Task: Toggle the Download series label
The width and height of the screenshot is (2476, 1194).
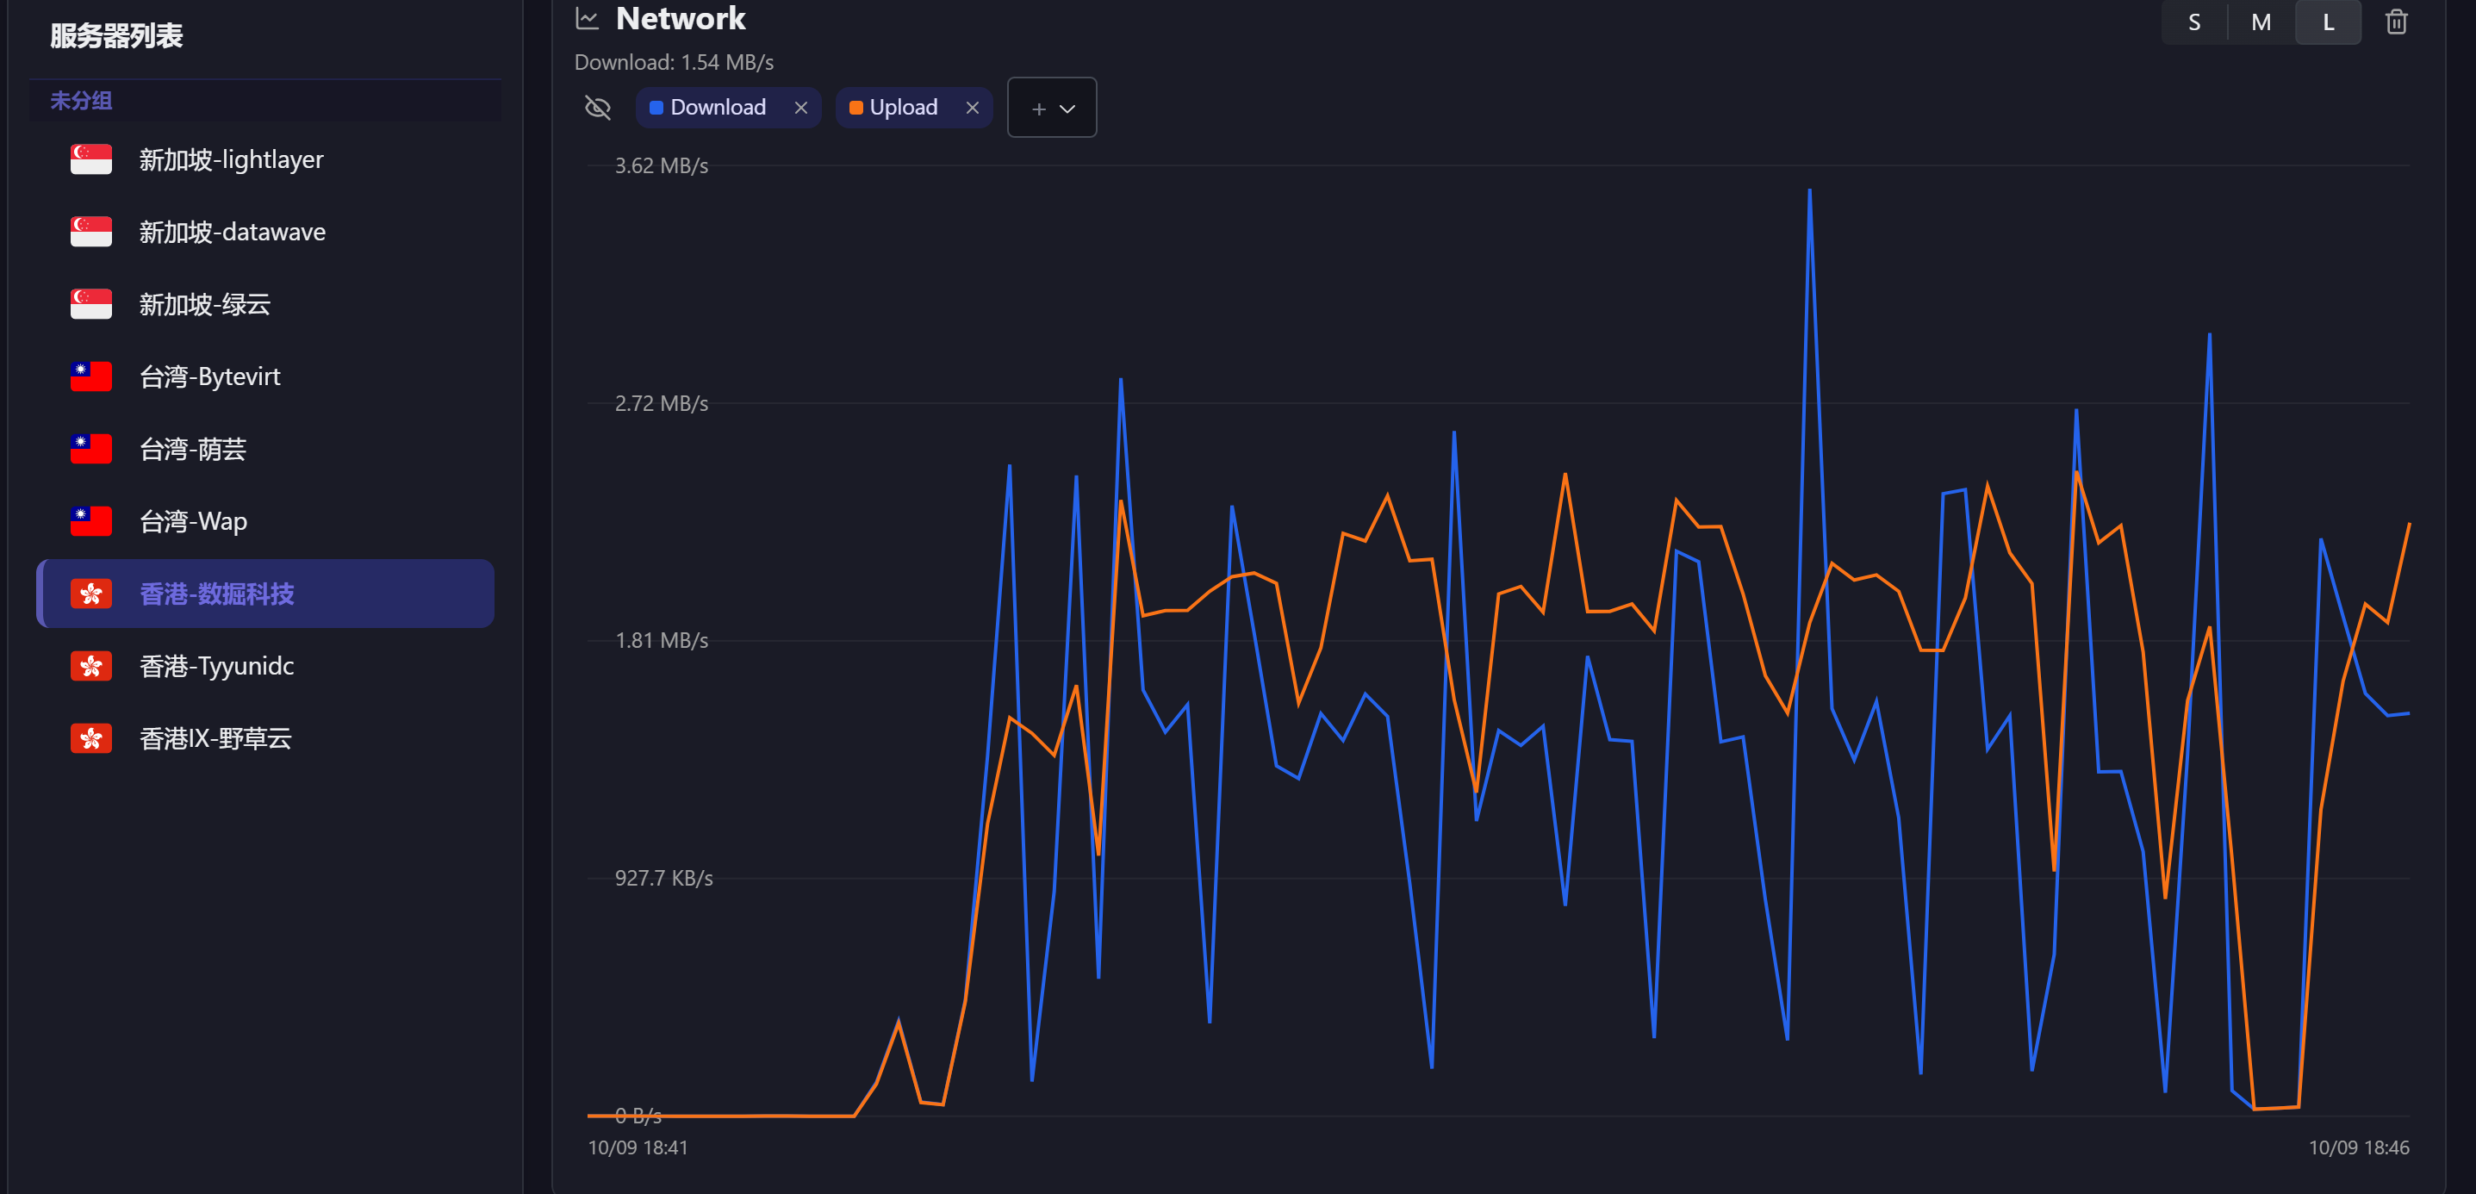Action: click(718, 108)
